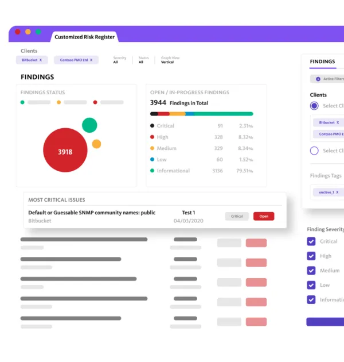Toggle the Medium severity checkbox
The height and width of the screenshot is (362, 344).
point(311,271)
